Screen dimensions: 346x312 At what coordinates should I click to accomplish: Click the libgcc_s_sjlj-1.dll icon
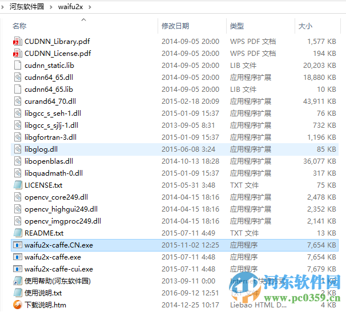[18, 125]
